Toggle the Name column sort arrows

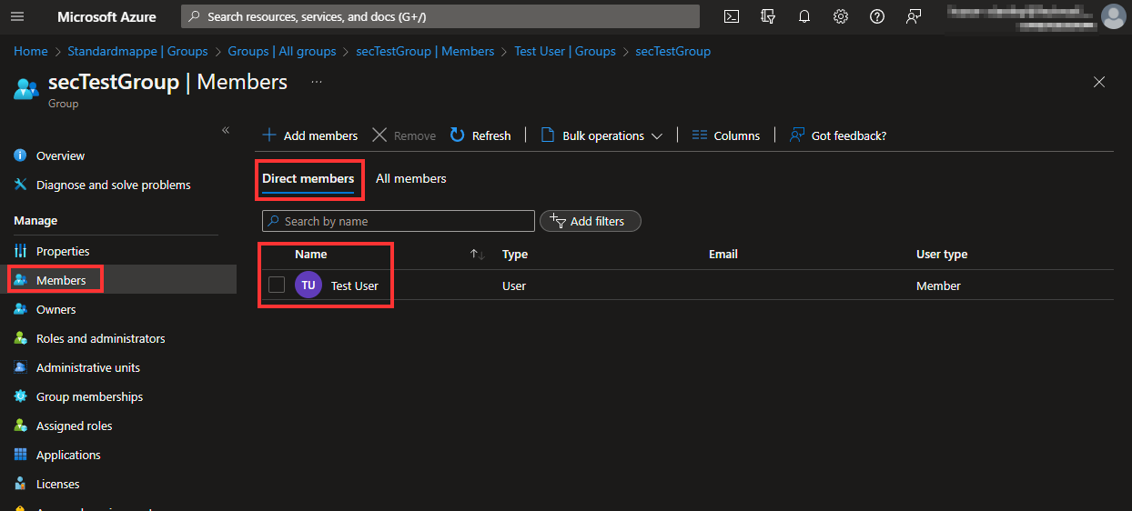click(477, 255)
